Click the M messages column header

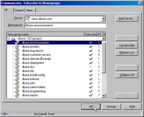pyautogui.click(x=99, y=34)
